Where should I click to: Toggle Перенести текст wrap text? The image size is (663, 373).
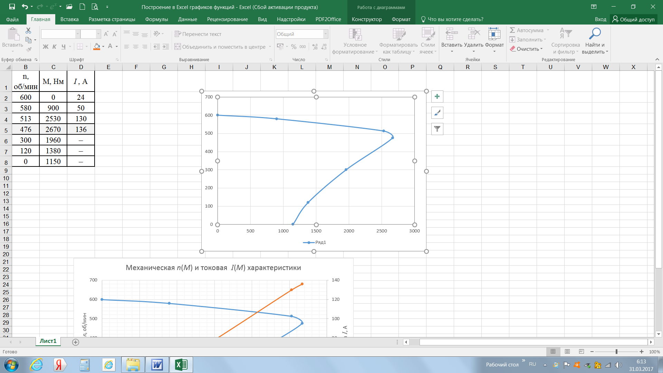pyautogui.click(x=198, y=34)
